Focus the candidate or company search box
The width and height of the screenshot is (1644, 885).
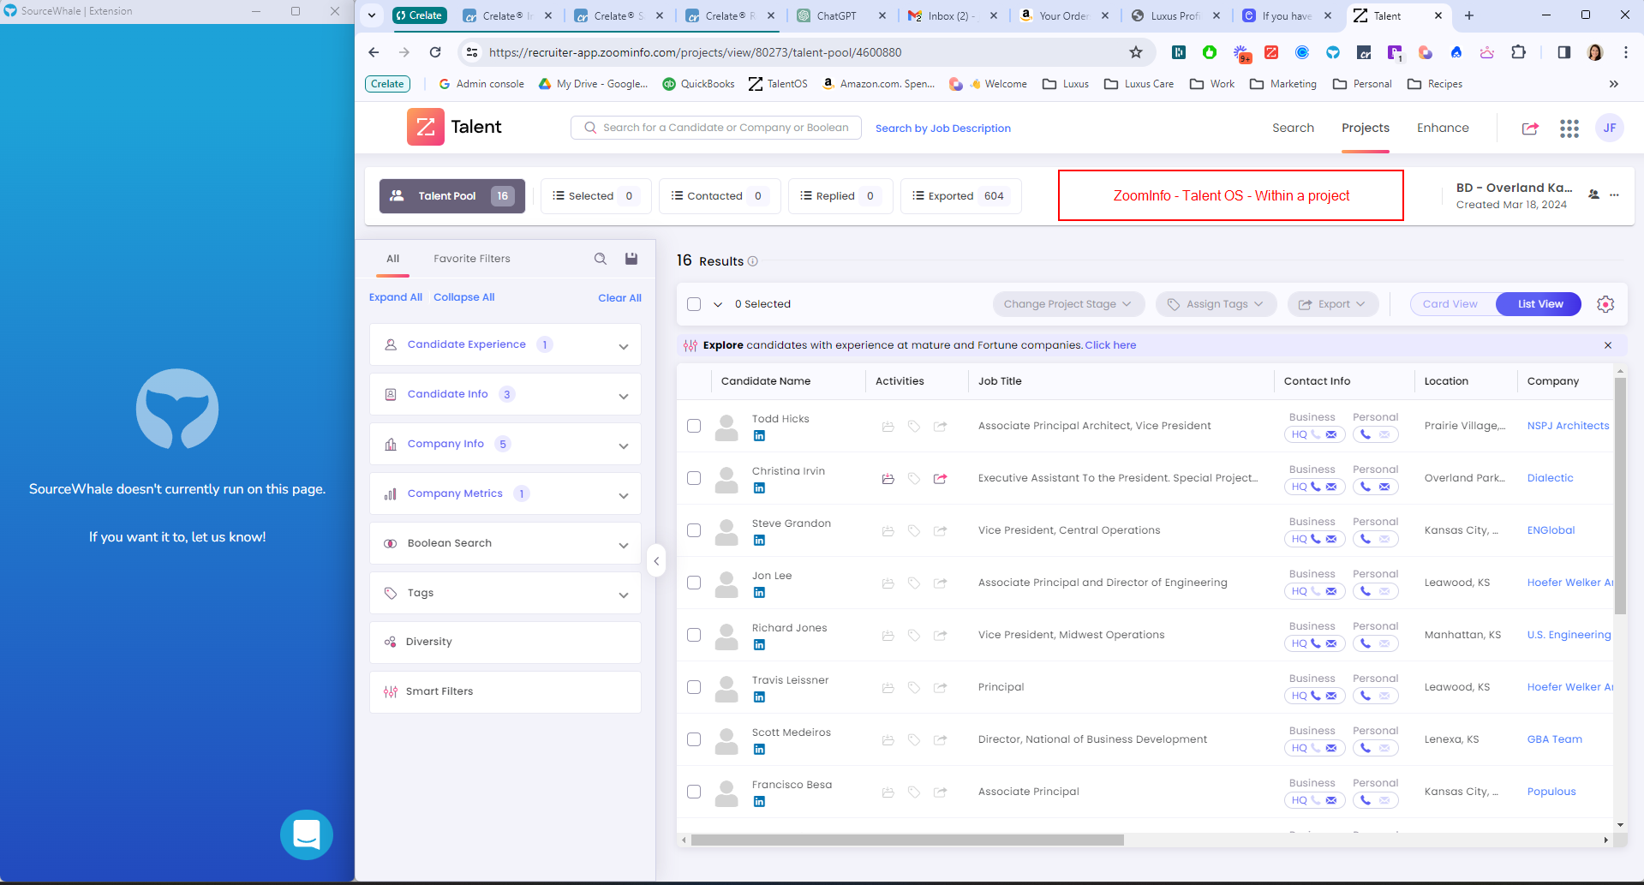click(x=716, y=128)
